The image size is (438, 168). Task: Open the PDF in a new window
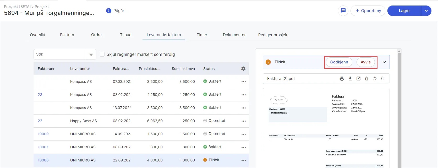[x=358, y=79]
